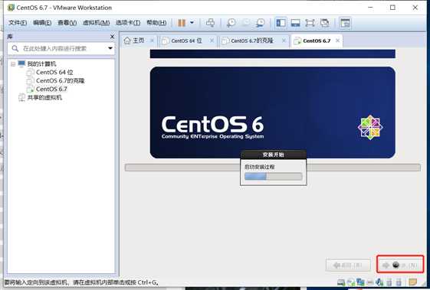Viewport: 430px width, 290px height.
Task: Close the library panel with X
Action: [112, 37]
